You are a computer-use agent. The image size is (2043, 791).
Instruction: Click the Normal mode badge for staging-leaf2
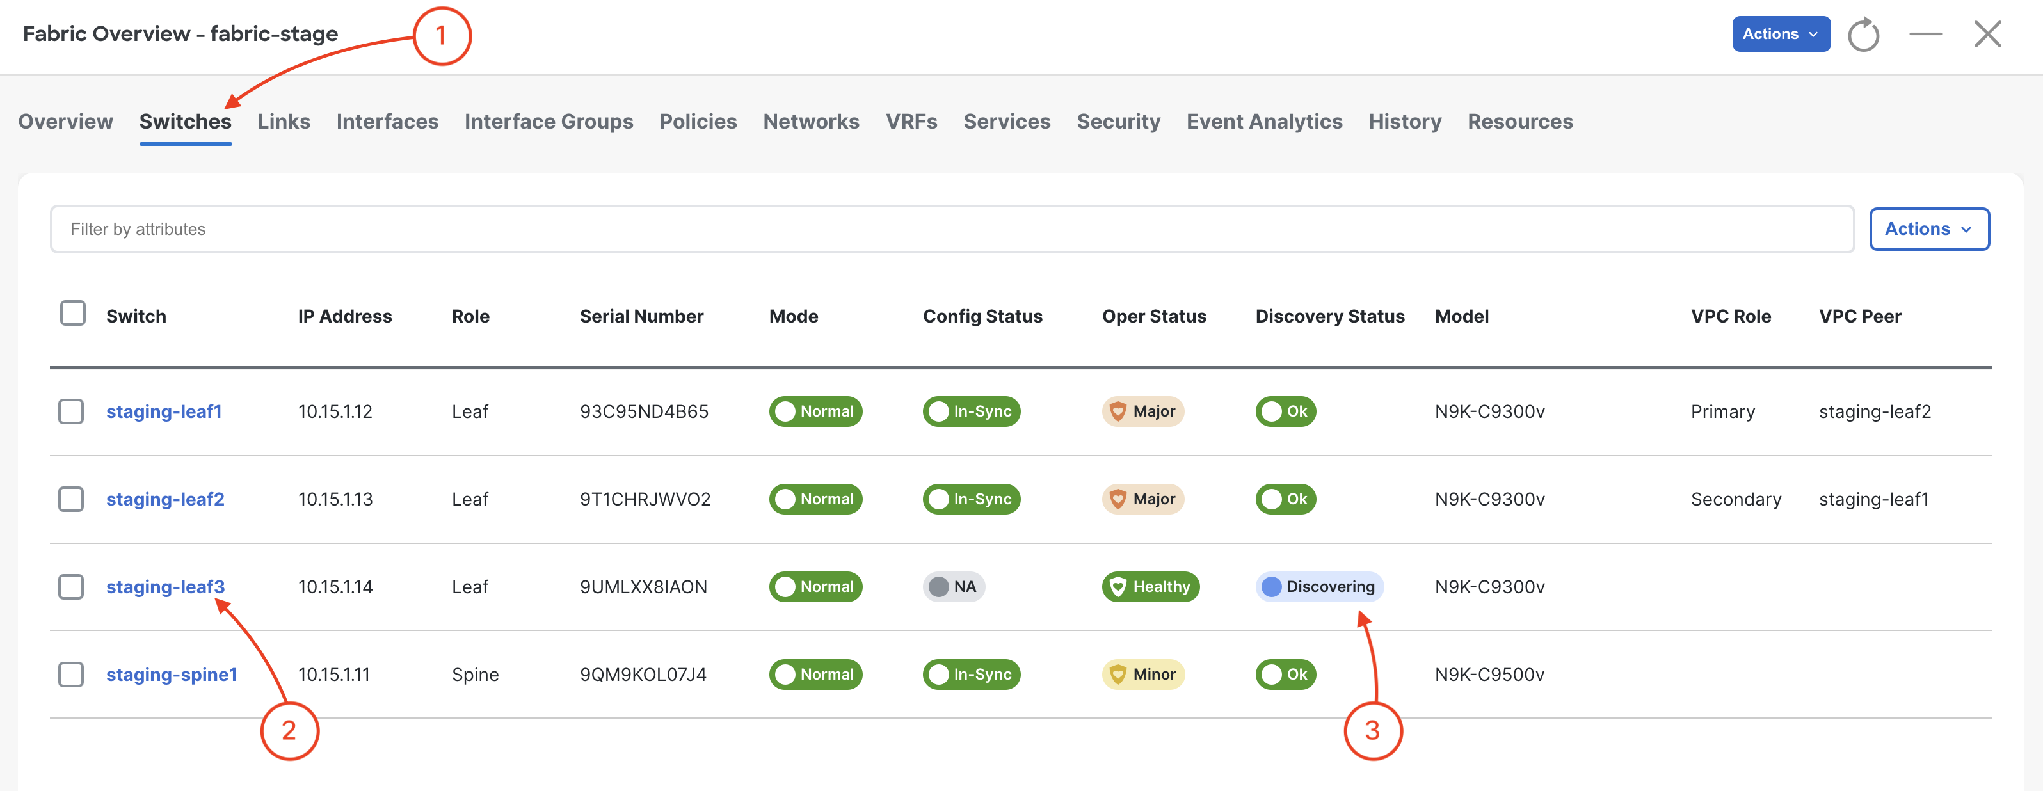click(815, 499)
